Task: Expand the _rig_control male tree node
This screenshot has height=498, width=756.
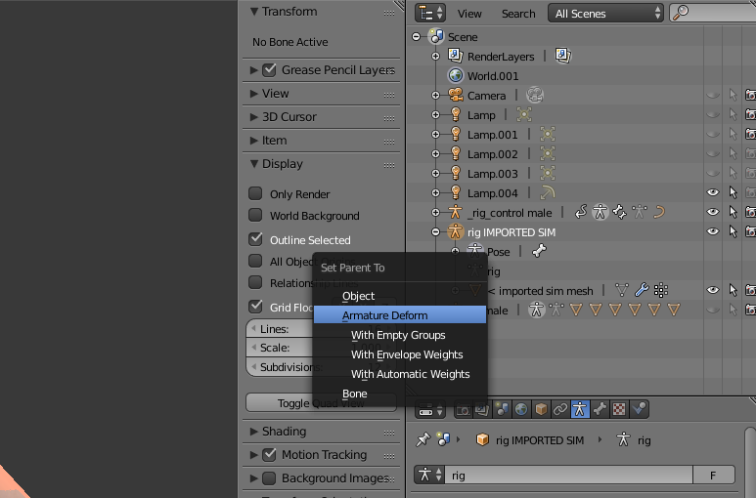Action: [x=435, y=212]
